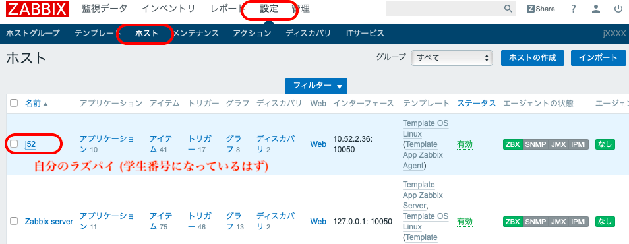Check the Zabbix server host checkbox
The width and height of the screenshot is (629, 244).
pos(14,221)
